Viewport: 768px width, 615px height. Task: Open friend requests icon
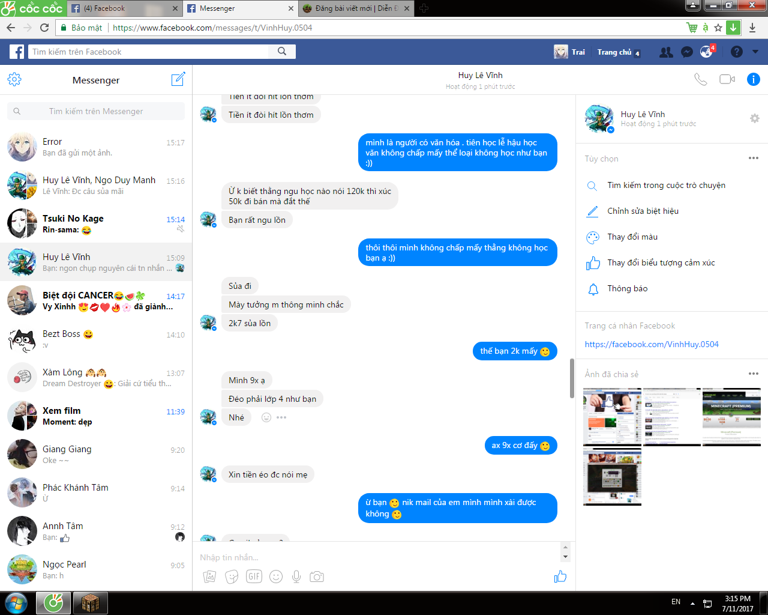coord(666,52)
